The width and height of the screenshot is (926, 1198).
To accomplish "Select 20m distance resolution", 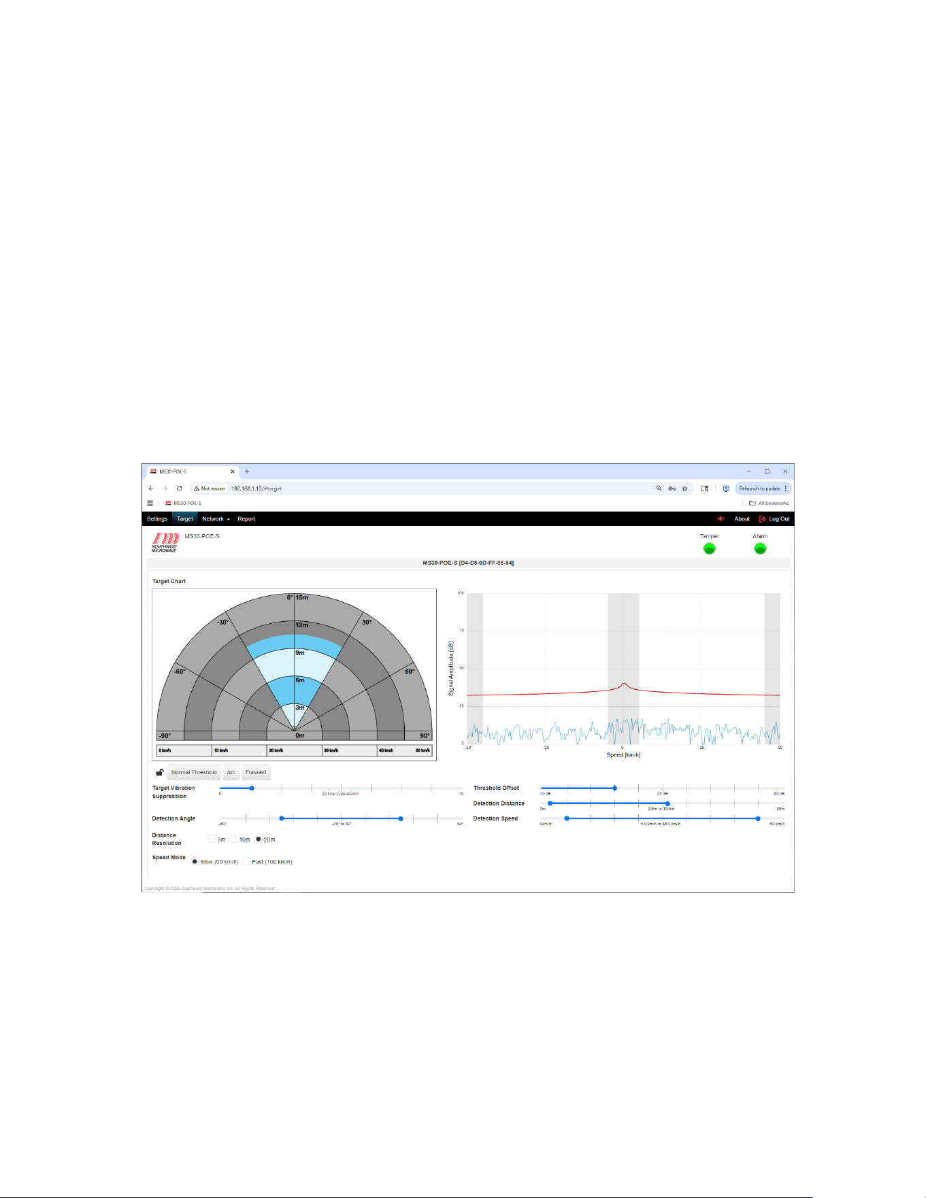I will coord(259,839).
